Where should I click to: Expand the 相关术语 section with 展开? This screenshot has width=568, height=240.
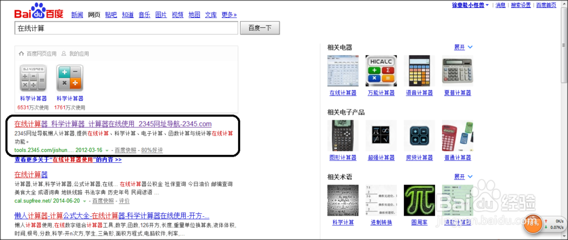click(463, 176)
